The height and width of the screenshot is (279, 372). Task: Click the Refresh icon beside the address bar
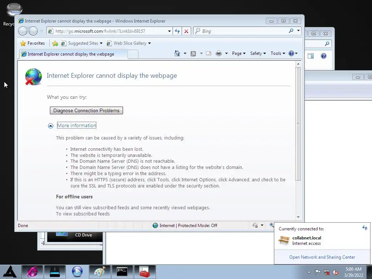[177, 31]
